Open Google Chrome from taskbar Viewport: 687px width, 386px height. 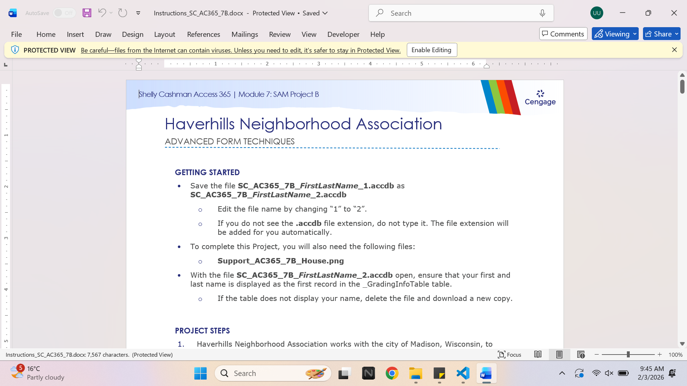click(392, 373)
